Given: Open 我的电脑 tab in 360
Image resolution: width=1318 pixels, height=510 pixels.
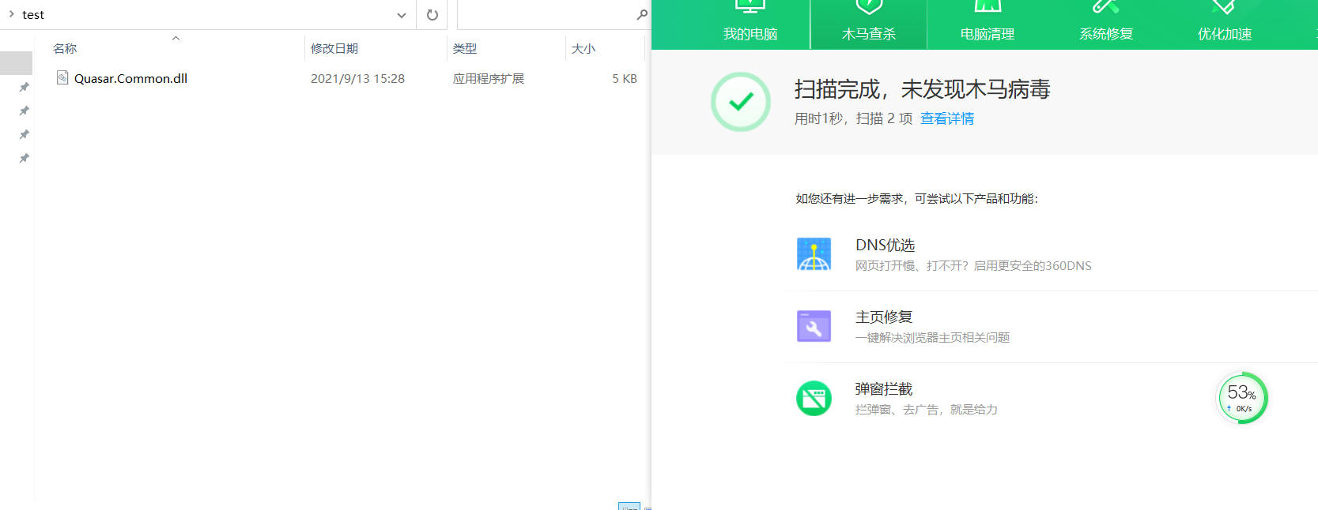Looking at the screenshot, I should [x=750, y=24].
